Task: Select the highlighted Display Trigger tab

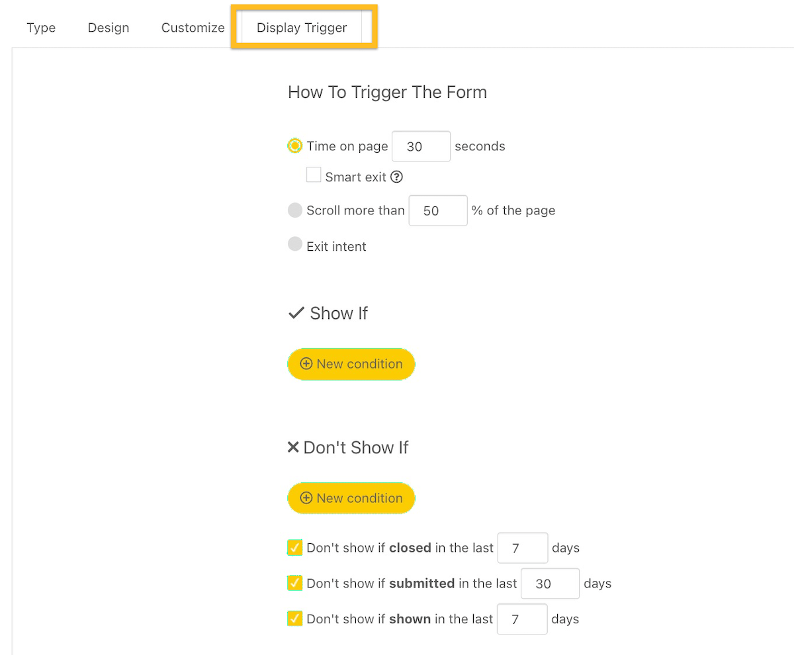Action: click(x=302, y=28)
